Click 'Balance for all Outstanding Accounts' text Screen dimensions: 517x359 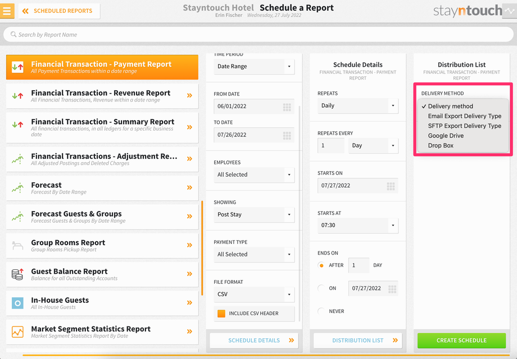74,278
